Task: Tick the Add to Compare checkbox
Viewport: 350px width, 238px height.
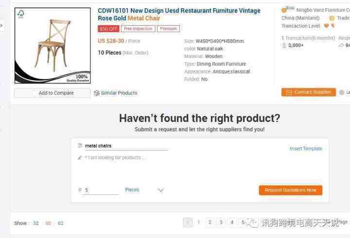Action: pyautogui.click(x=34, y=93)
